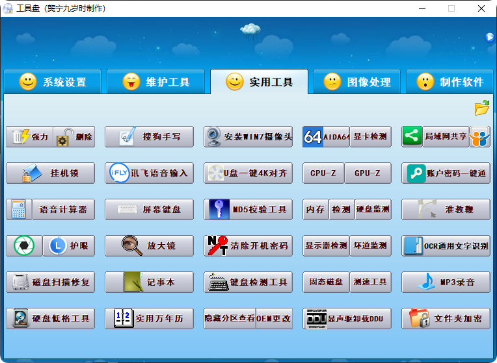Open 挂机锁 lock tool

coord(50,173)
